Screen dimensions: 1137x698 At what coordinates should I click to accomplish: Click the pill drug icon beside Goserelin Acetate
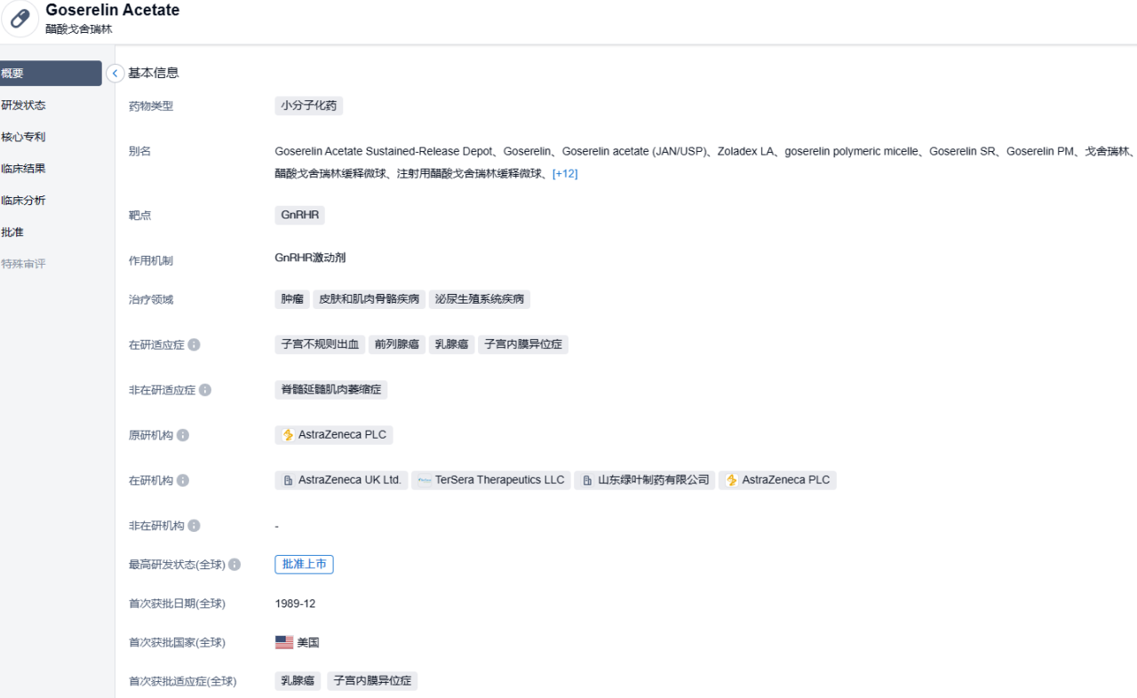tap(20, 19)
